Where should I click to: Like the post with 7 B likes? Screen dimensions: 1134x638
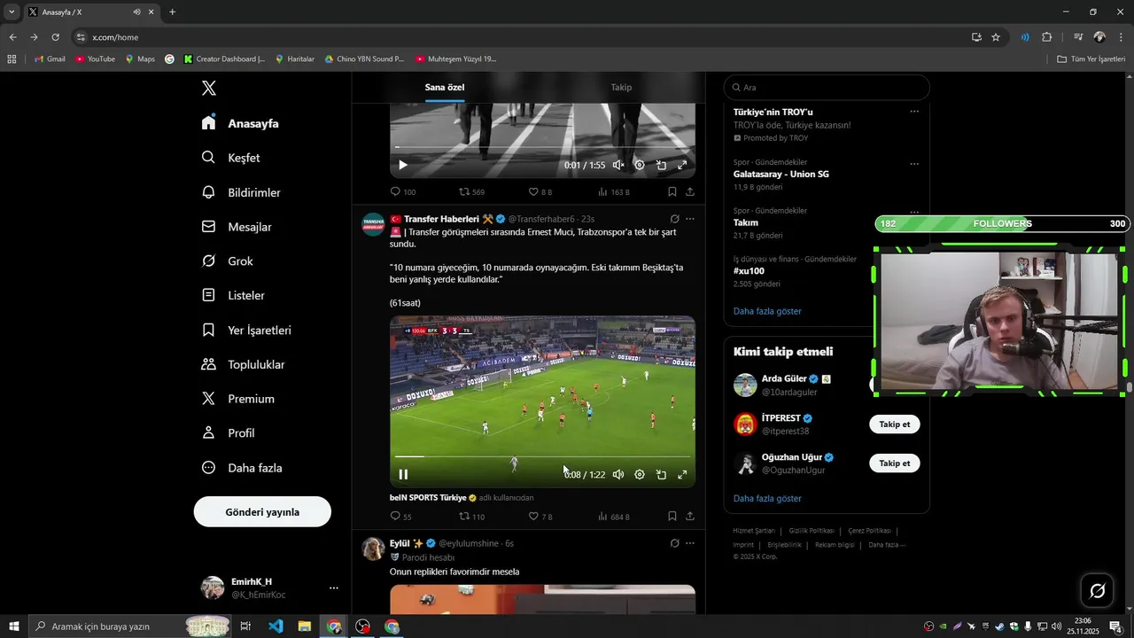tap(540, 517)
